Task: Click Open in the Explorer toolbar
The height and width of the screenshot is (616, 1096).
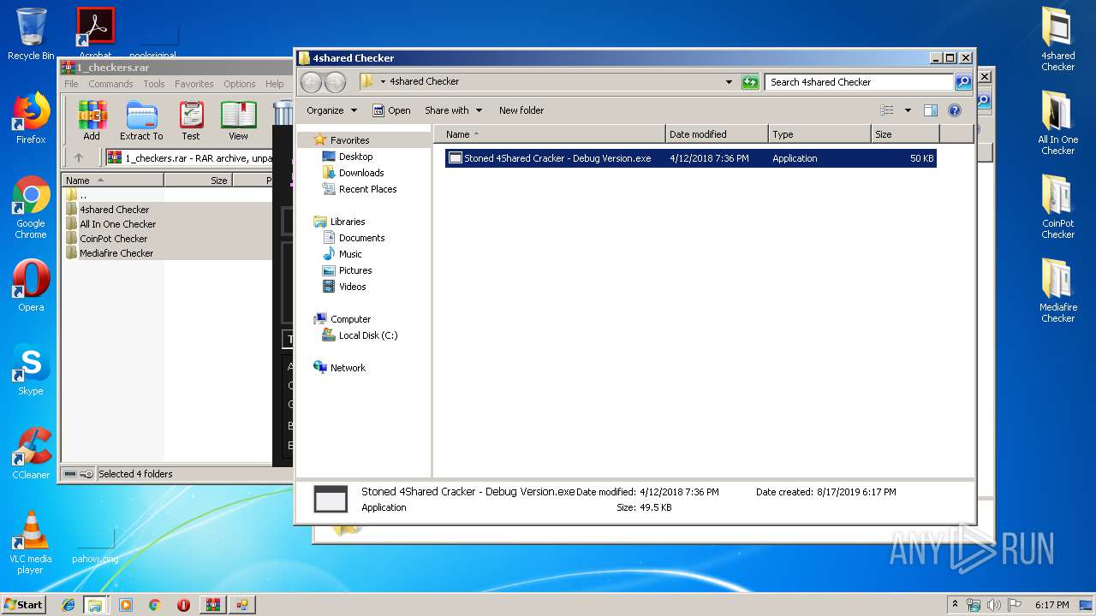Action: pos(392,110)
